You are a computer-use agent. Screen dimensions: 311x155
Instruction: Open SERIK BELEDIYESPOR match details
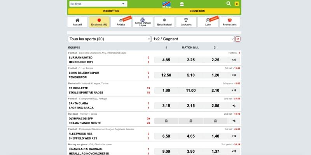pyautogui.click(x=84, y=73)
